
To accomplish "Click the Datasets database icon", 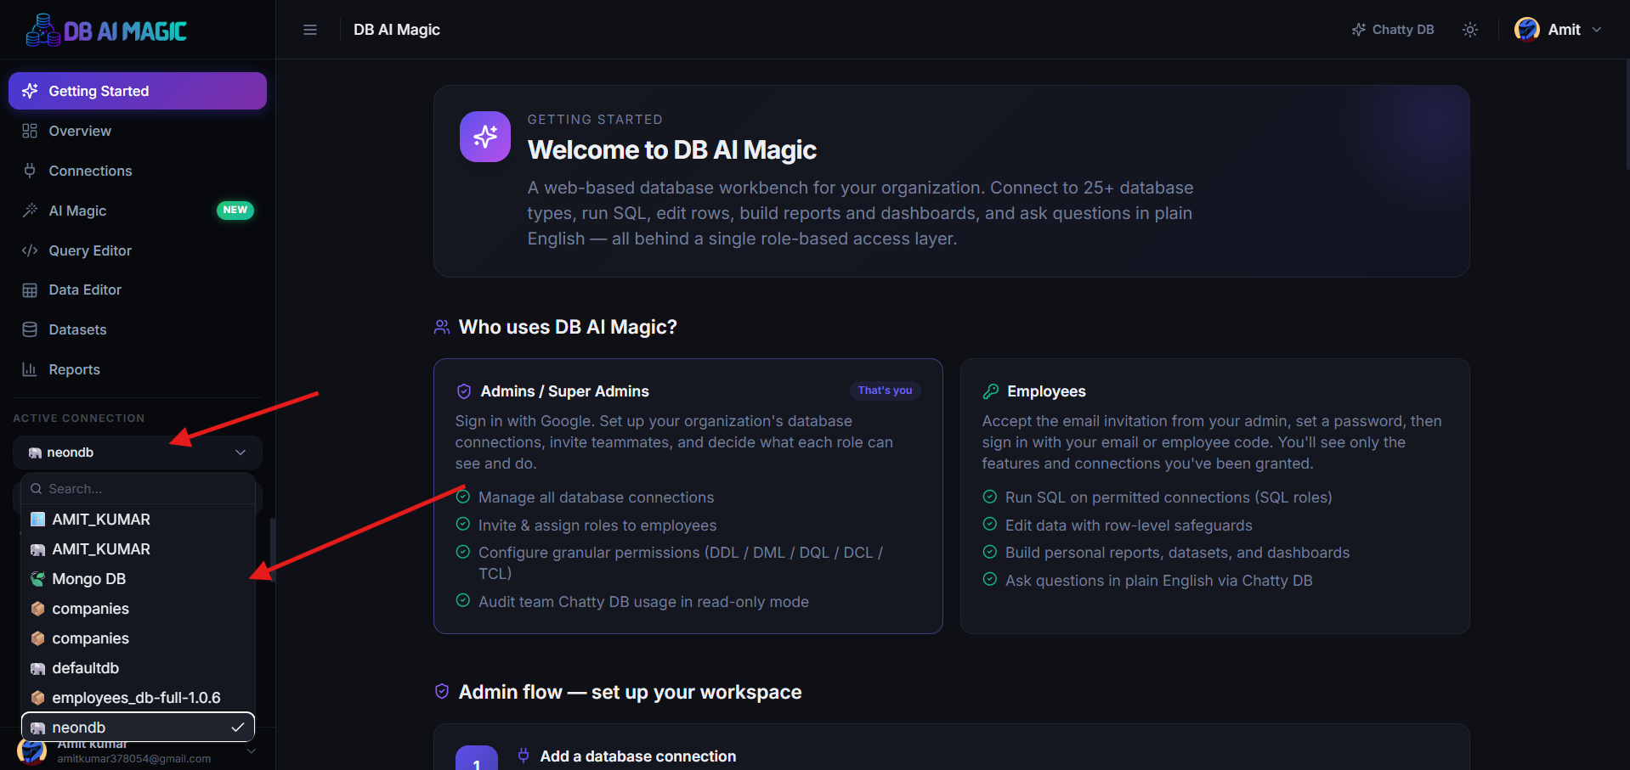I will click(x=30, y=329).
